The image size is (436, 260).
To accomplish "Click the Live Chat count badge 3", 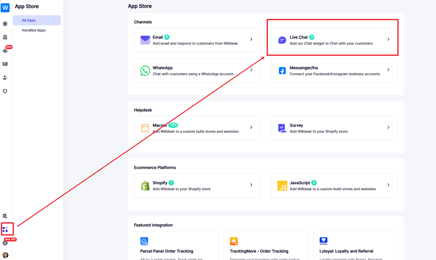I will (312, 37).
